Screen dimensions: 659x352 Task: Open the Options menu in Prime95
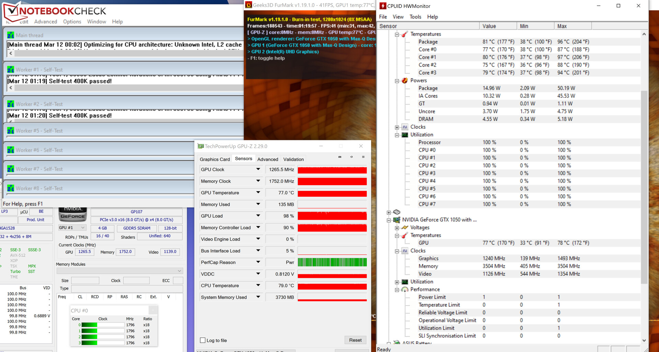72,22
